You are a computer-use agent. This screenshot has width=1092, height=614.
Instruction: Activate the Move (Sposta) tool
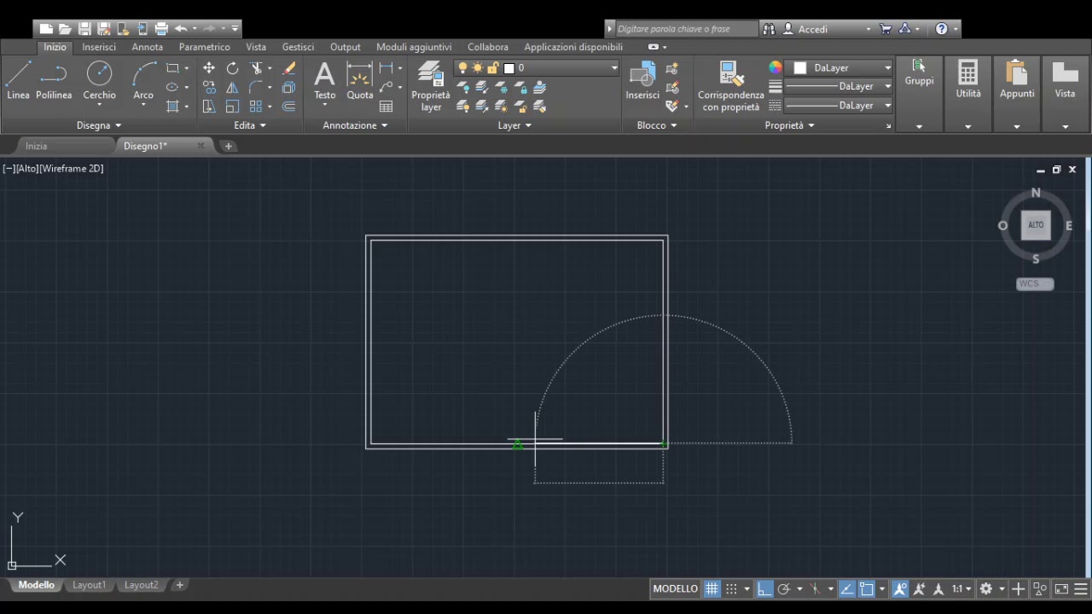click(209, 68)
